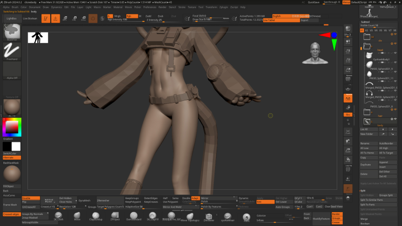
Task: Select the freehand stroke type icon
Action: click(12, 51)
